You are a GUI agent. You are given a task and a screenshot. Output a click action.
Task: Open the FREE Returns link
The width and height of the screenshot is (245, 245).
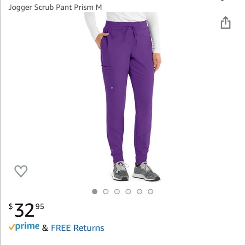click(77, 228)
